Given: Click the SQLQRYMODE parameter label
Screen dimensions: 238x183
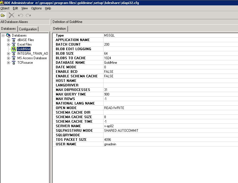Looking at the screenshot, I should 68,135.
